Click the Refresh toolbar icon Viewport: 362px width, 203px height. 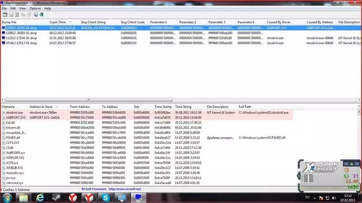[17, 15]
